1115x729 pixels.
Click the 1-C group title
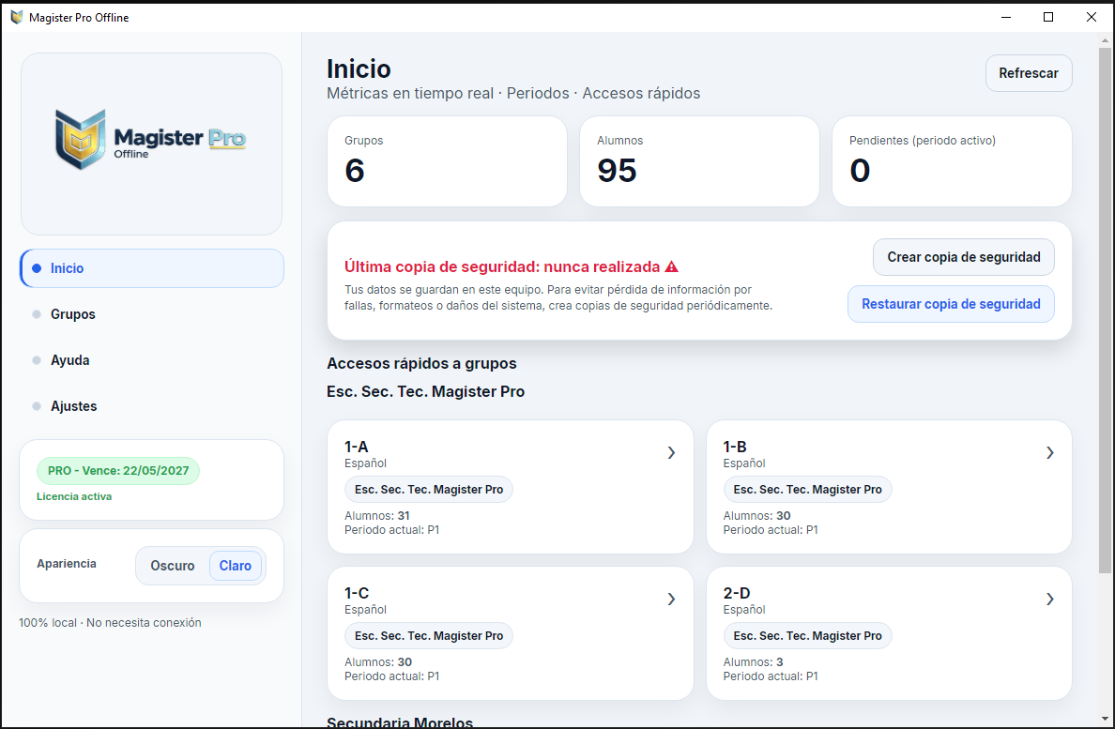pyautogui.click(x=357, y=593)
